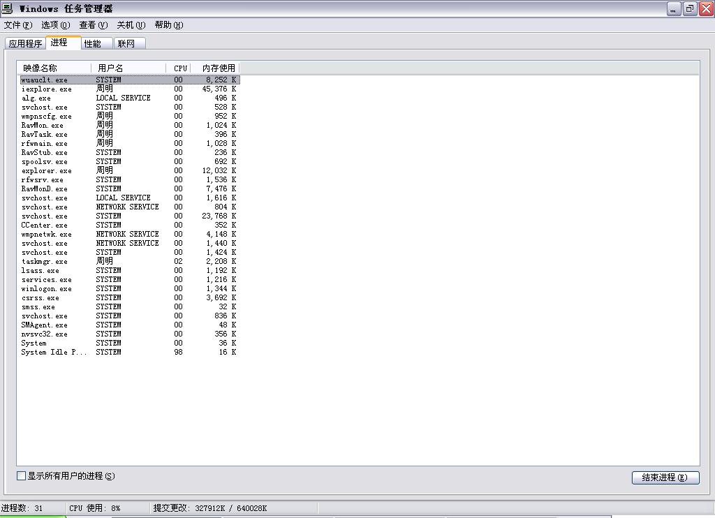Restore down the Task Manager window

[690, 8]
